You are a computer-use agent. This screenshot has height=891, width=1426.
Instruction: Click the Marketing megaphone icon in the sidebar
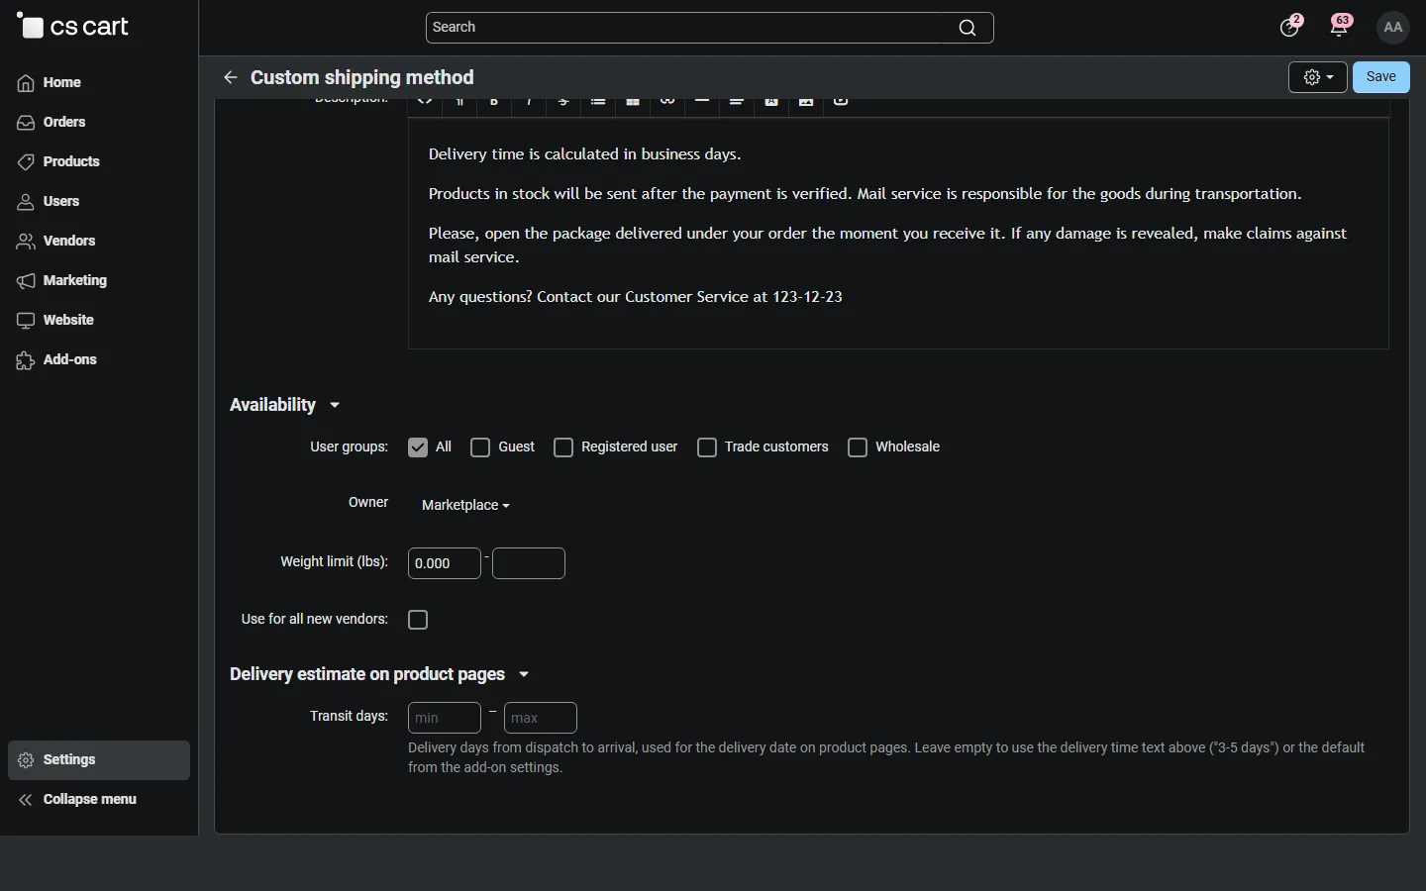click(26, 281)
